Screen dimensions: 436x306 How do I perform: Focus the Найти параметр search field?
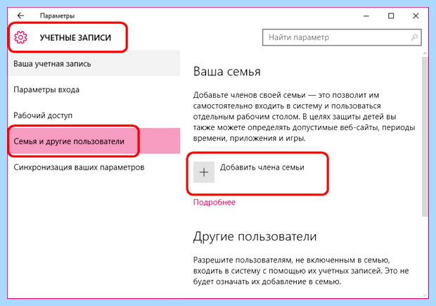(x=342, y=37)
